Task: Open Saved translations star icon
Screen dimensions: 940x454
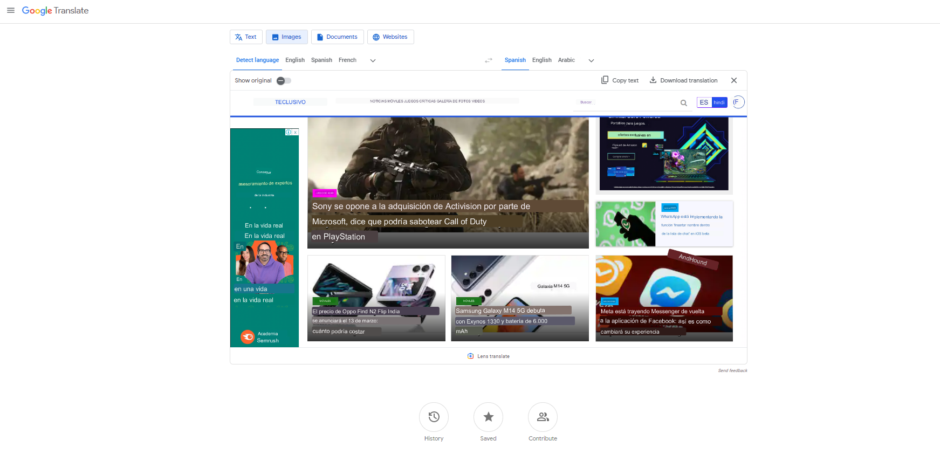Action: pyautogui.click(x=488, y=417)
